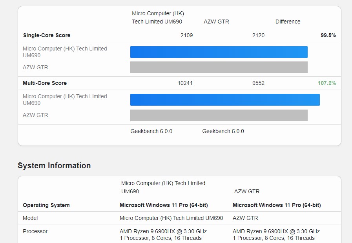Click the UM690 Model value in System Information
Screen dimensions: 352x243
coord(171,218)
